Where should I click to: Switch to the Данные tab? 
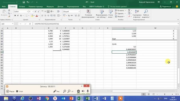coord(60,6)
